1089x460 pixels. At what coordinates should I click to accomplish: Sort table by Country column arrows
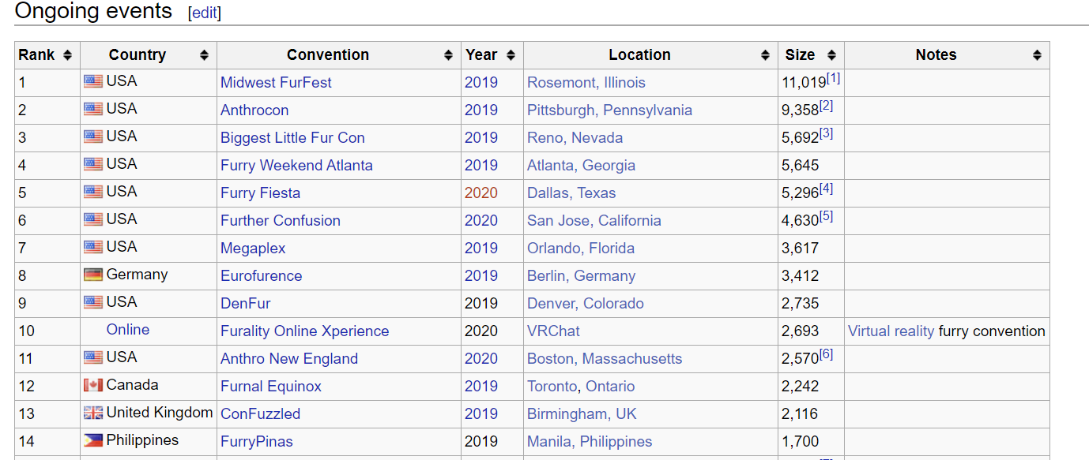[x=204, y=55]
